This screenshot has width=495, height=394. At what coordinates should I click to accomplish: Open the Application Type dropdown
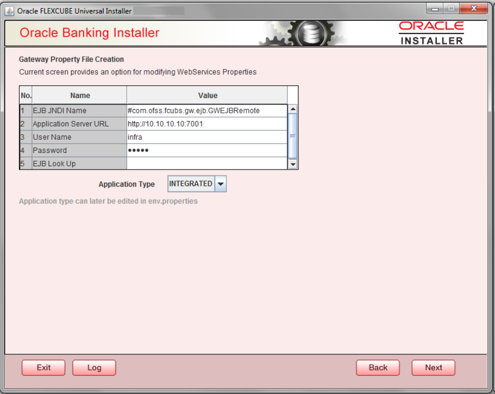click(x=219, y=184)
